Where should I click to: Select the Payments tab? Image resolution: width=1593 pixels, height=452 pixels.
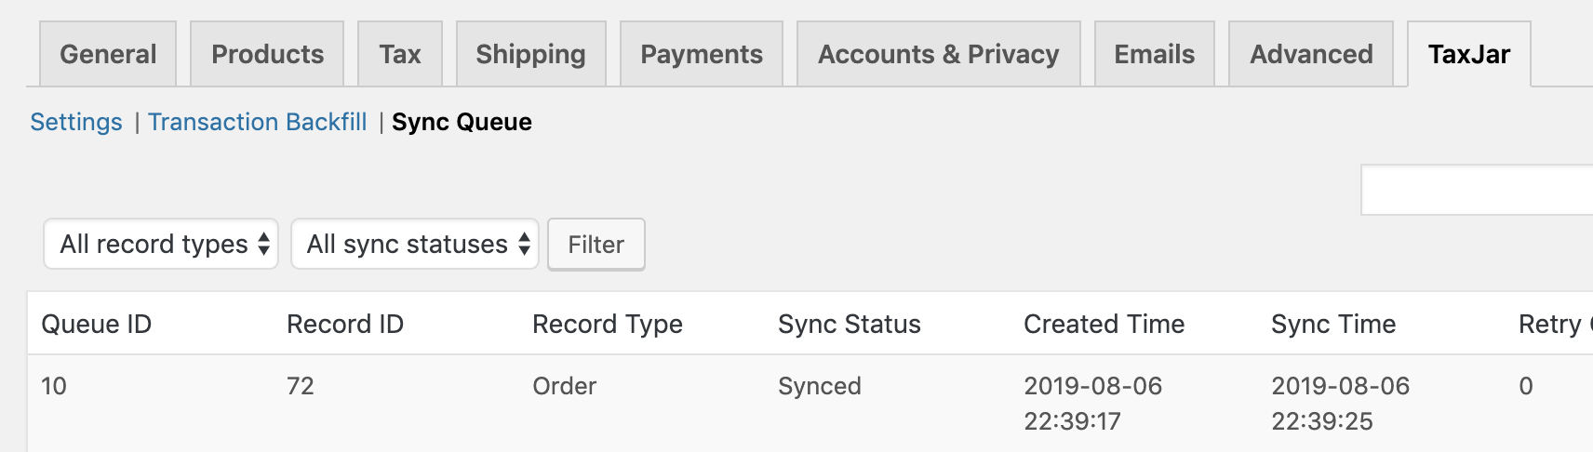702,54
